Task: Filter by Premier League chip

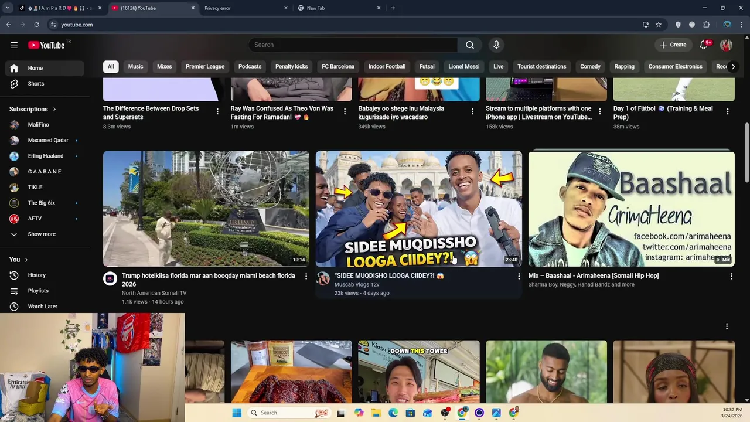Action: pos(205,66)
